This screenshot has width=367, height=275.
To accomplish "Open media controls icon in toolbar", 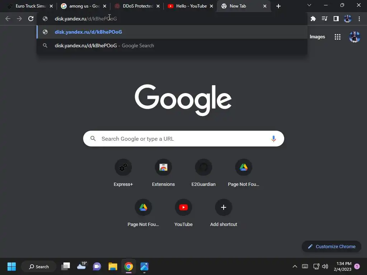I will click(x=325, y=19).
